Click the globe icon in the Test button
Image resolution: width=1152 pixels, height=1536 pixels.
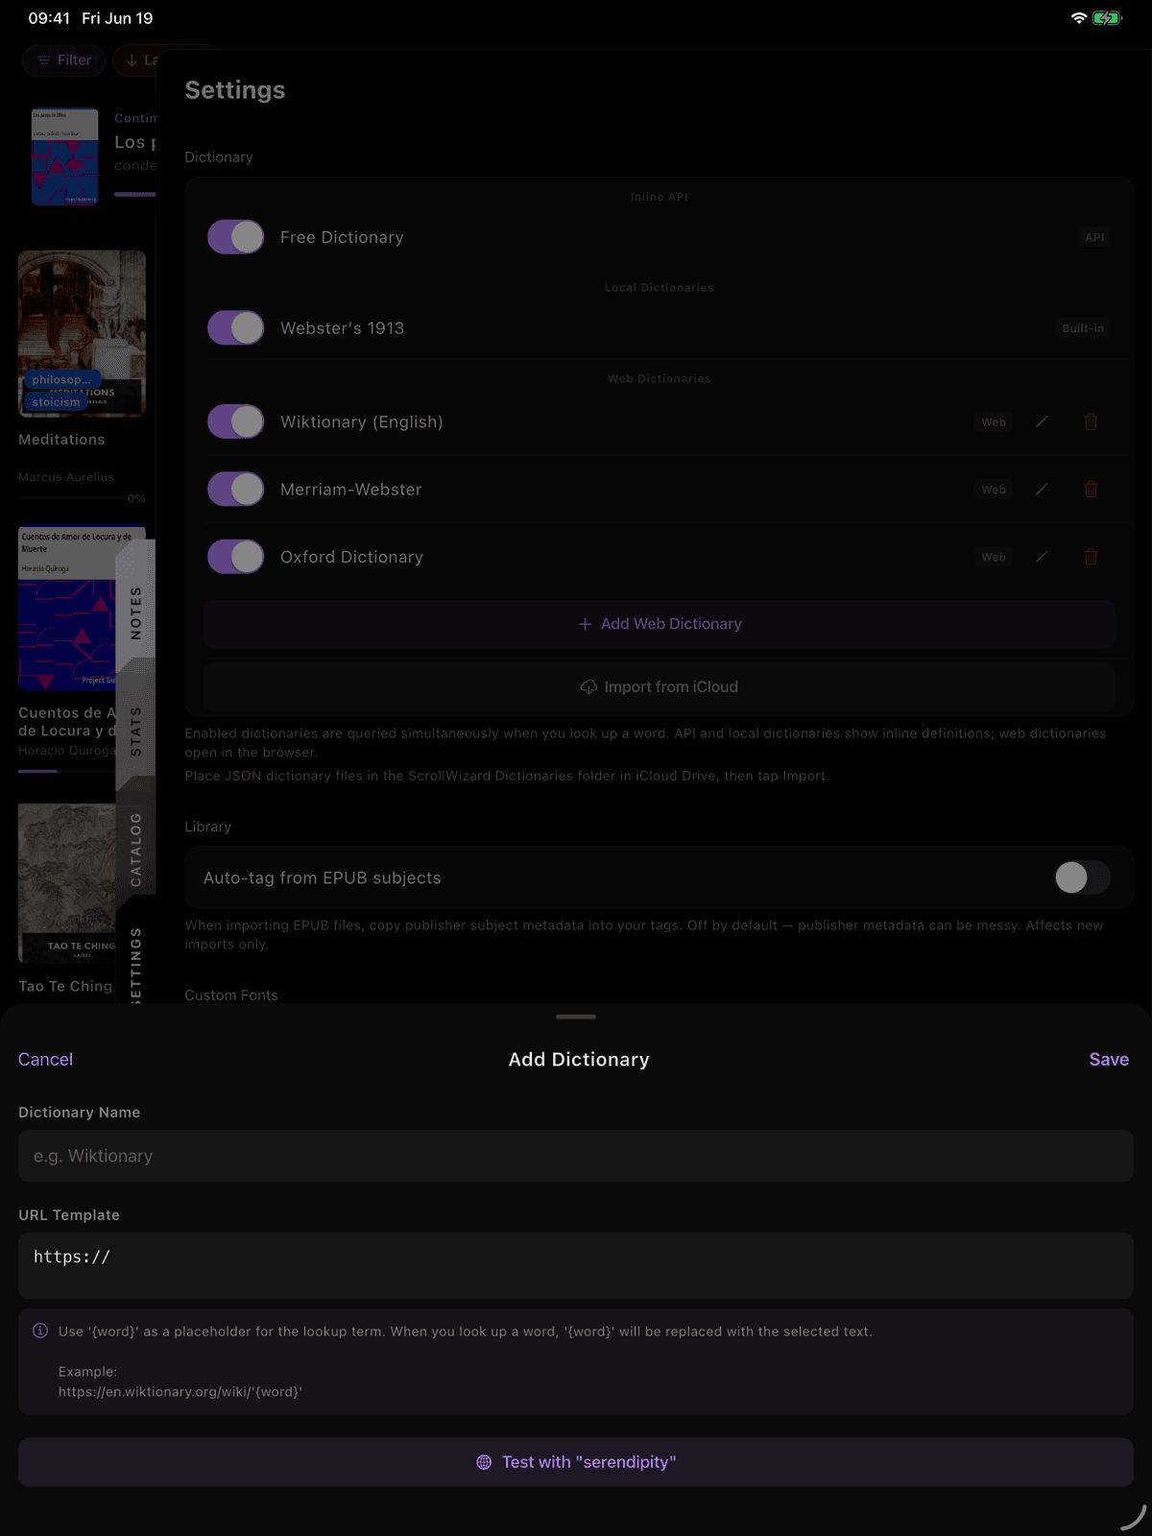(x=484, y=1462)
